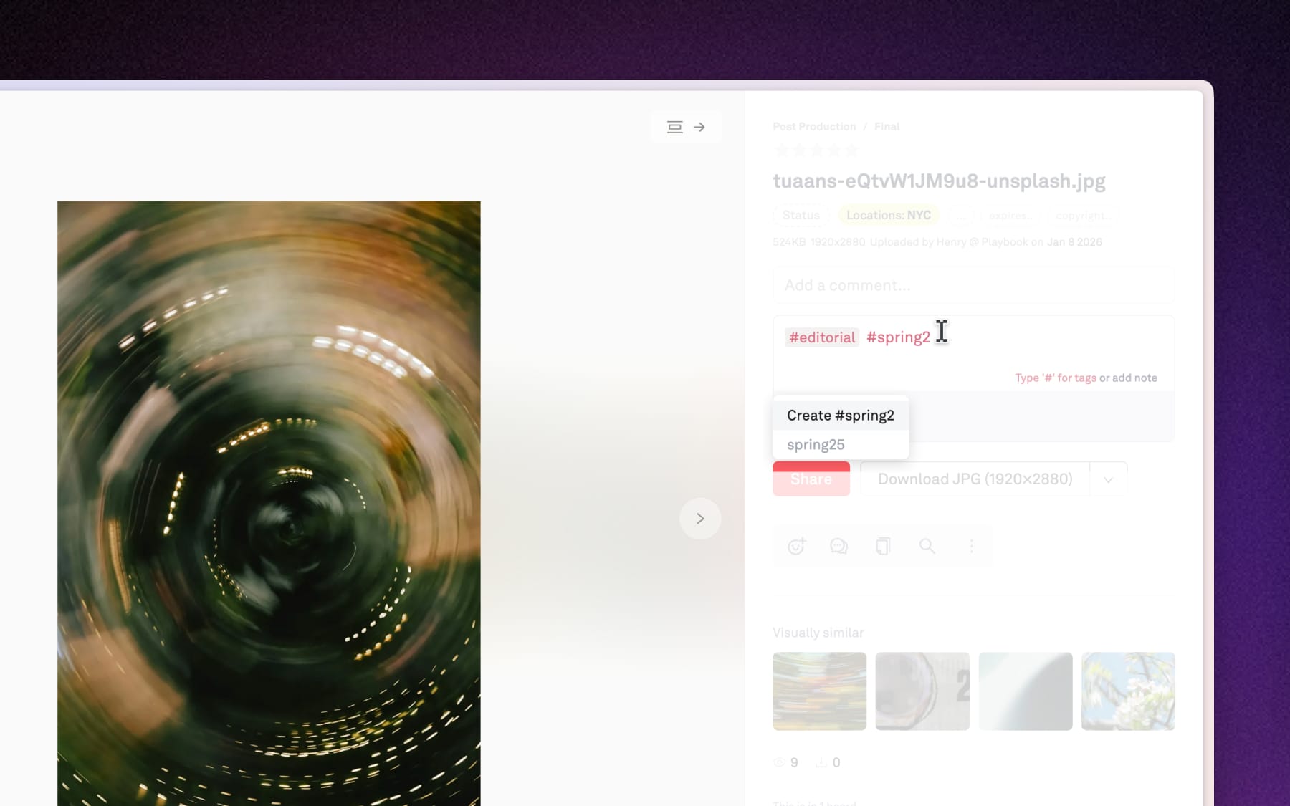Click the copy/duplicate asset icon
This screenshot has width=1290, height=806.
[x=883, y=546]
